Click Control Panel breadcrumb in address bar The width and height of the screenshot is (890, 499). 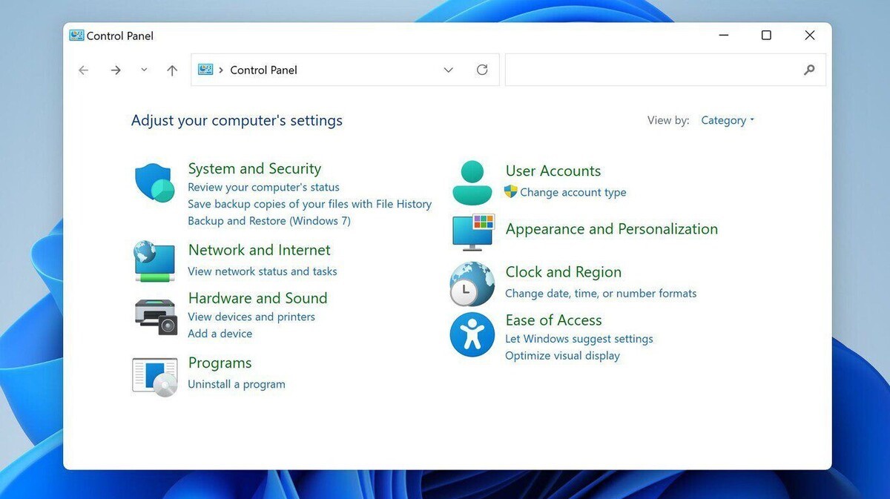click(x=263, y=70)
